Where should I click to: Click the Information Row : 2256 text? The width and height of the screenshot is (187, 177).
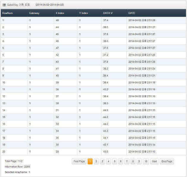point(17,167)
